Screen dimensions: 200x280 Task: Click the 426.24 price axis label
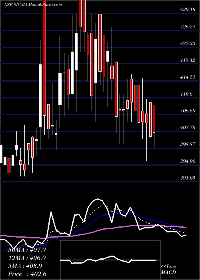pyautogui.click(x=188, y=27)
